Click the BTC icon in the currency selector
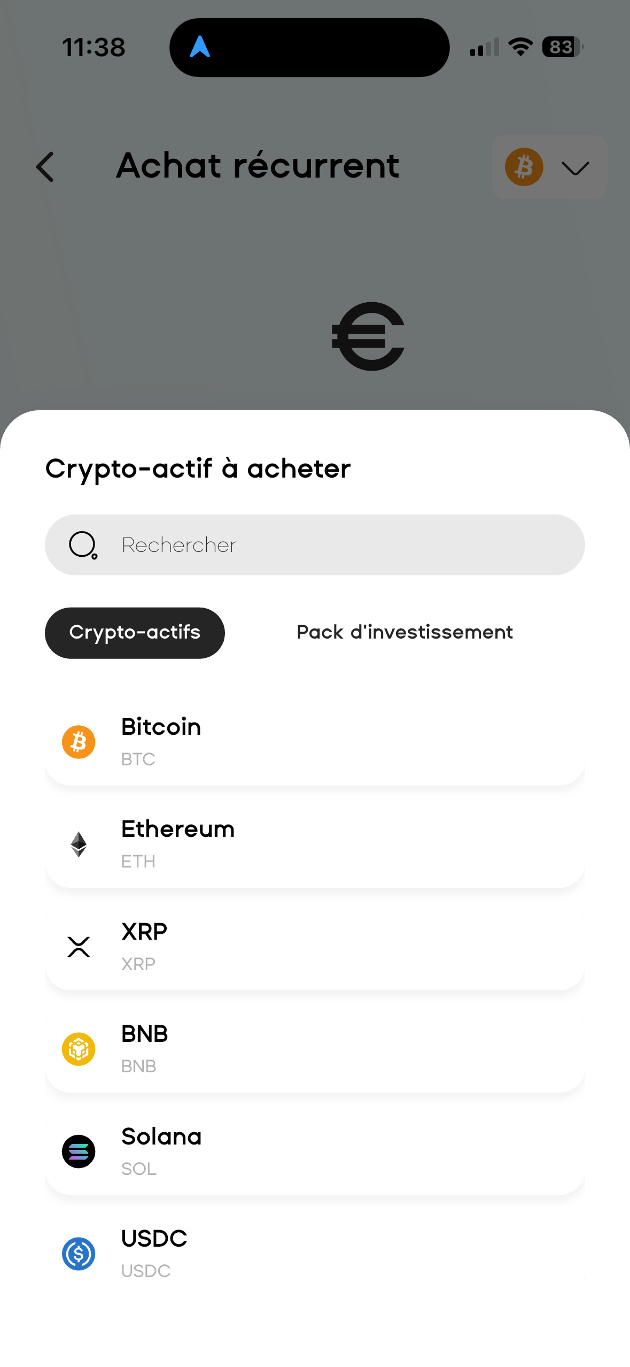 (x=524, y=166)
